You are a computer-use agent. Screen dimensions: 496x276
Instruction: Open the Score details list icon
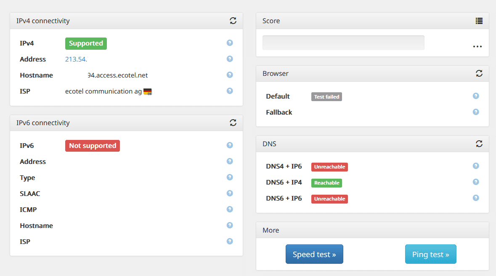click(479, 21)
